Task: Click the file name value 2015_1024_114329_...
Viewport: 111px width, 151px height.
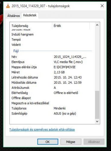Action: [70, 57]
